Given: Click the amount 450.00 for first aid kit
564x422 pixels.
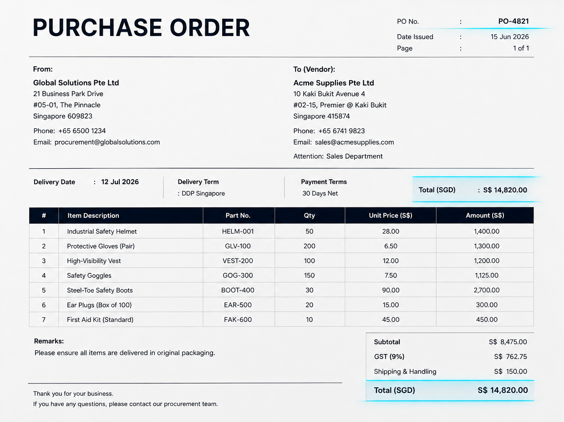Looking at the screenshot, I should click(487, 320).
